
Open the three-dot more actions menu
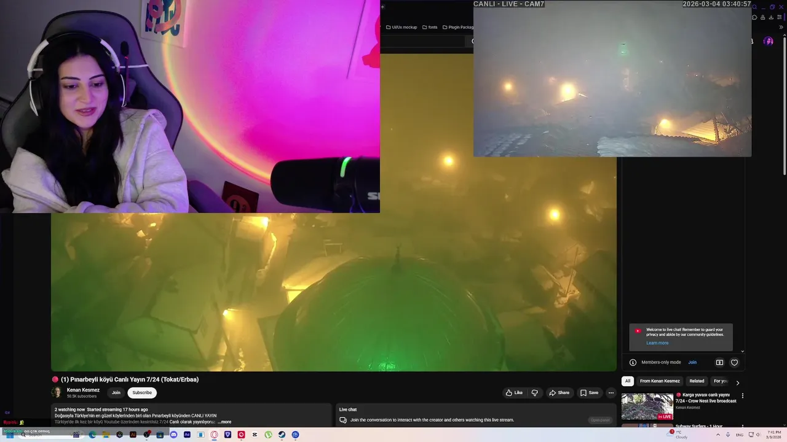coord(611,393)
